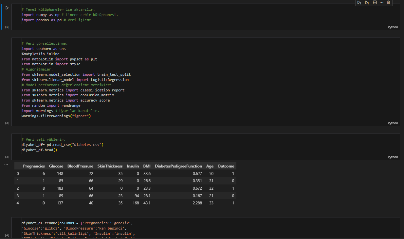
Task: Place cursor on the import pandas line
Action: click(57, 20)
